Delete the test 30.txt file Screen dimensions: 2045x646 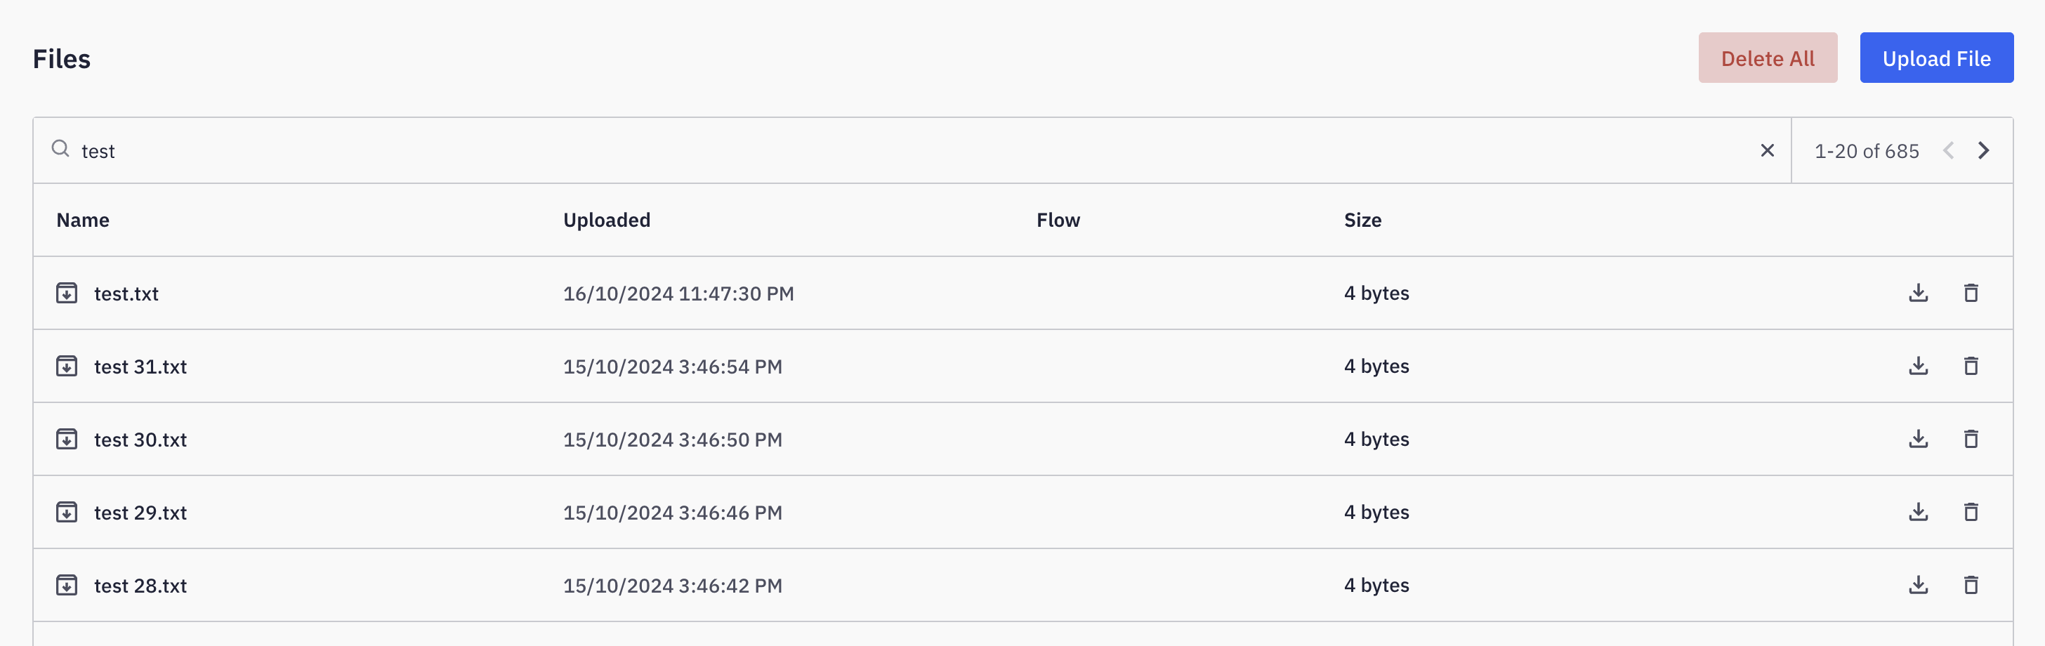click(x=1971, y=439)
